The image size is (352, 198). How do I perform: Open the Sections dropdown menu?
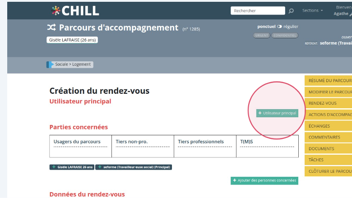pos(312,10)
